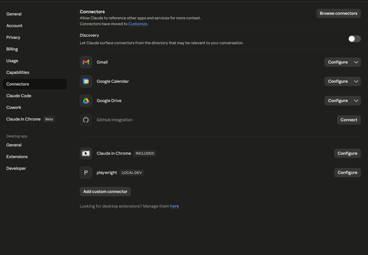Click the Claude in Chrome connector icon
The image size is (368, 255).
coord(86,153)
